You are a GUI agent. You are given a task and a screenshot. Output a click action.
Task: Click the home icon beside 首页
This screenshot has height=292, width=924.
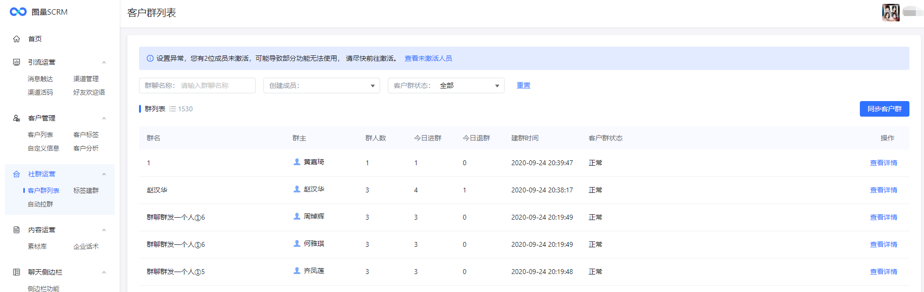17,39
